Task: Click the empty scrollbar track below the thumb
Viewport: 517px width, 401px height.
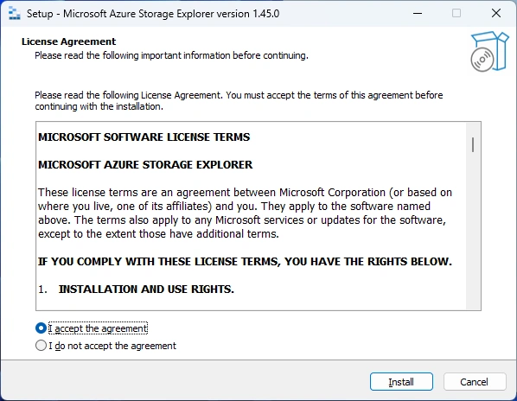Action: click(473, 231)
